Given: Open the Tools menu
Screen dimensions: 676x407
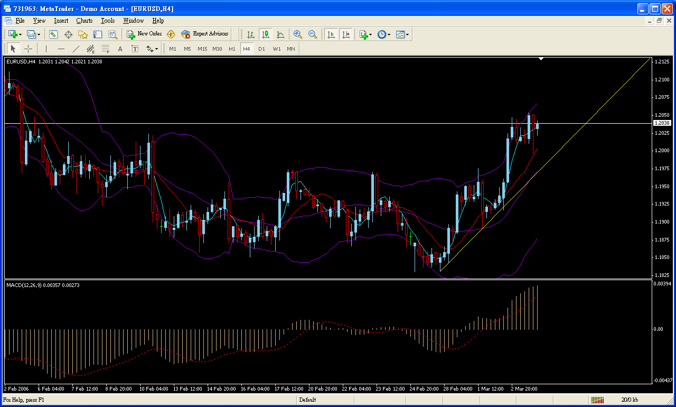Looking at the screenshot, I should (108, 21).
